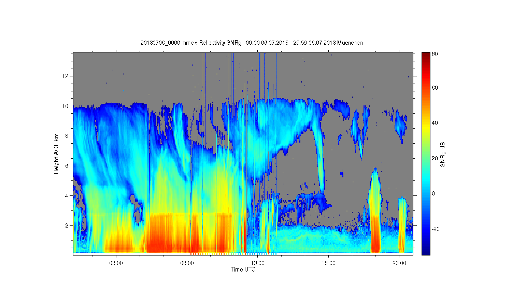Viewport: 512px width, 307px height.
Task: Click the colorbar value 60
Action: 435,88
